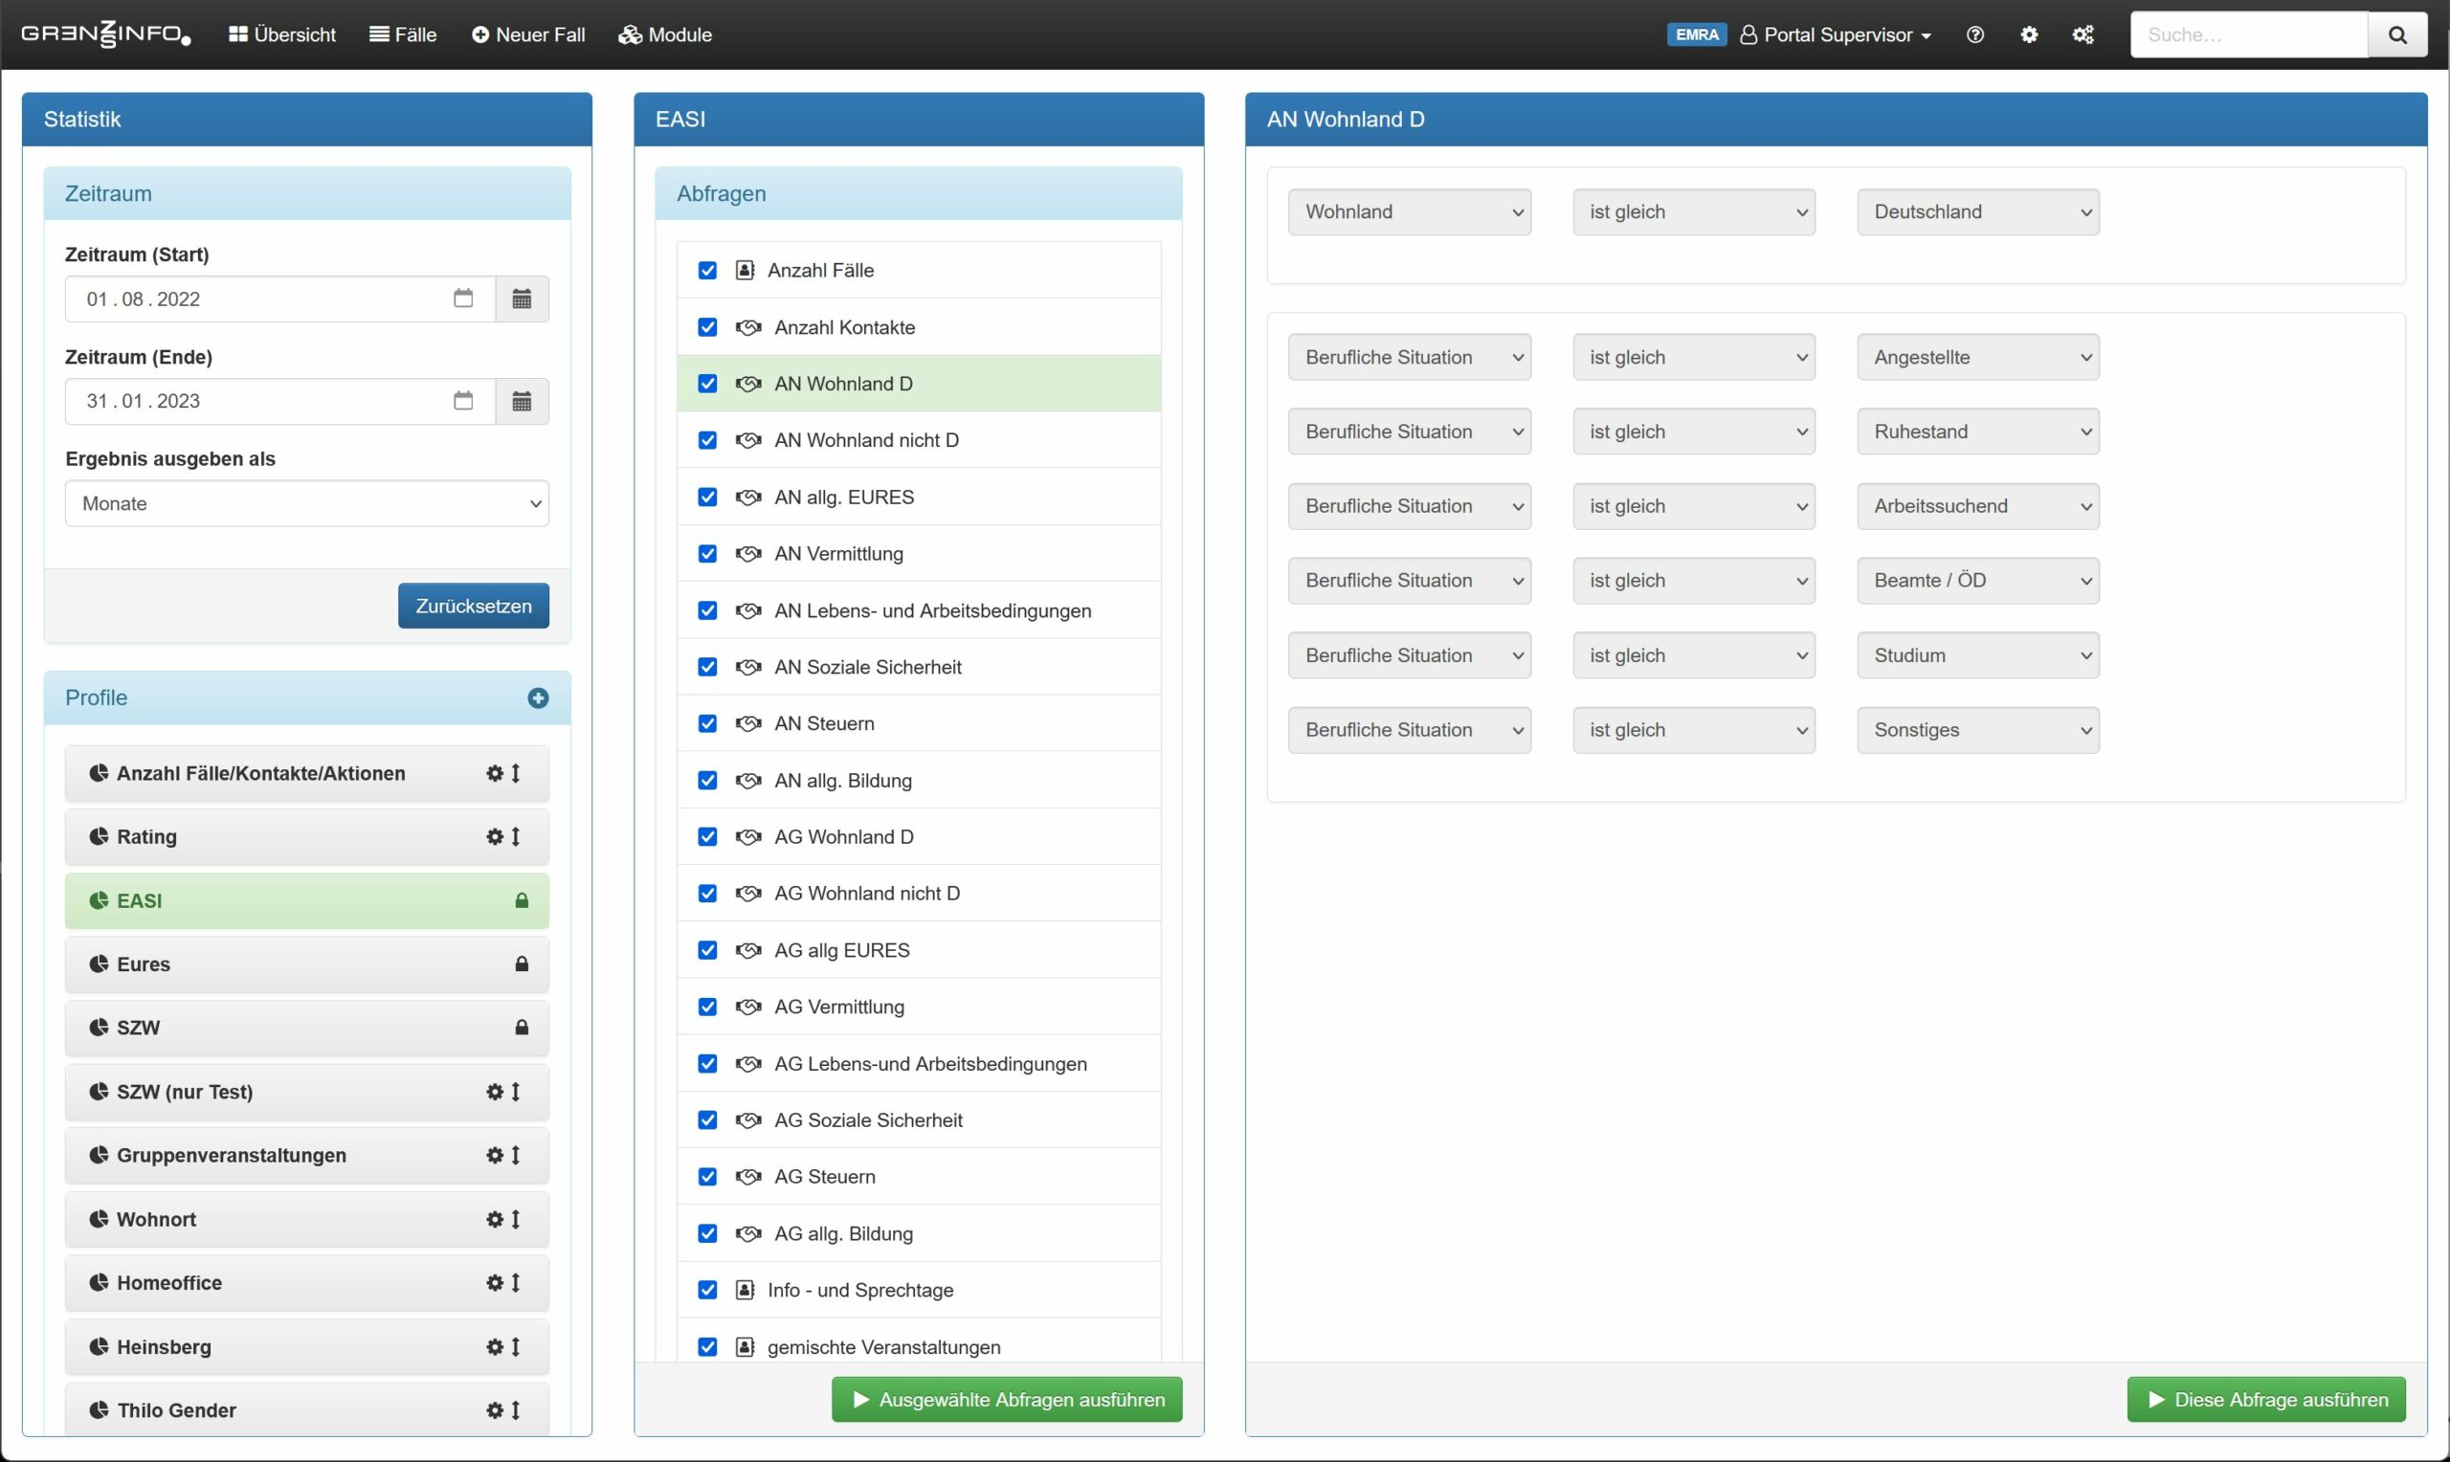Open calendar picker for Zeitraum (Start)

(x=522, y=299)
